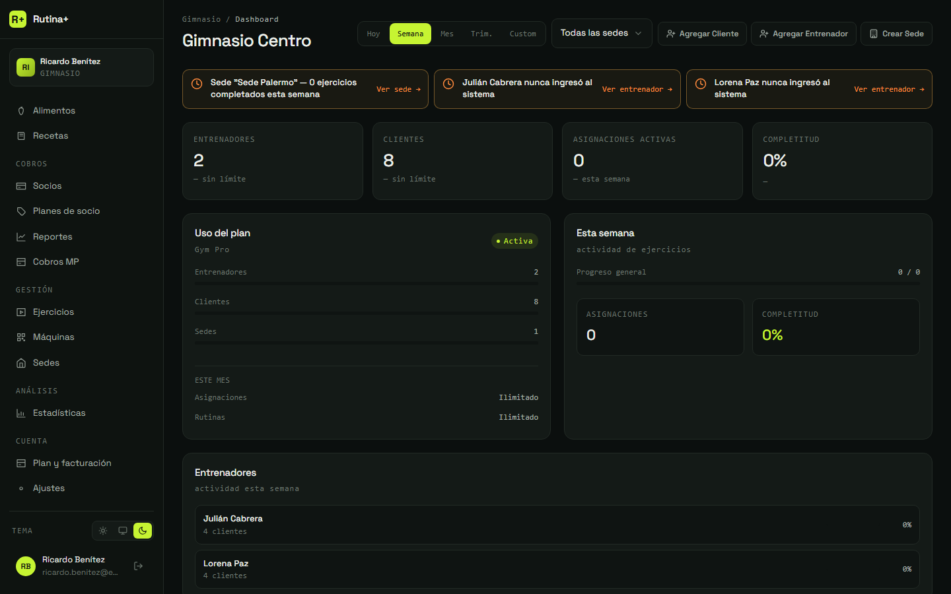The height and width of the screenshot is (594, 951).
Task: Click Ver entrenador for Julián Cabrera
Action: (x=637, y=89)
